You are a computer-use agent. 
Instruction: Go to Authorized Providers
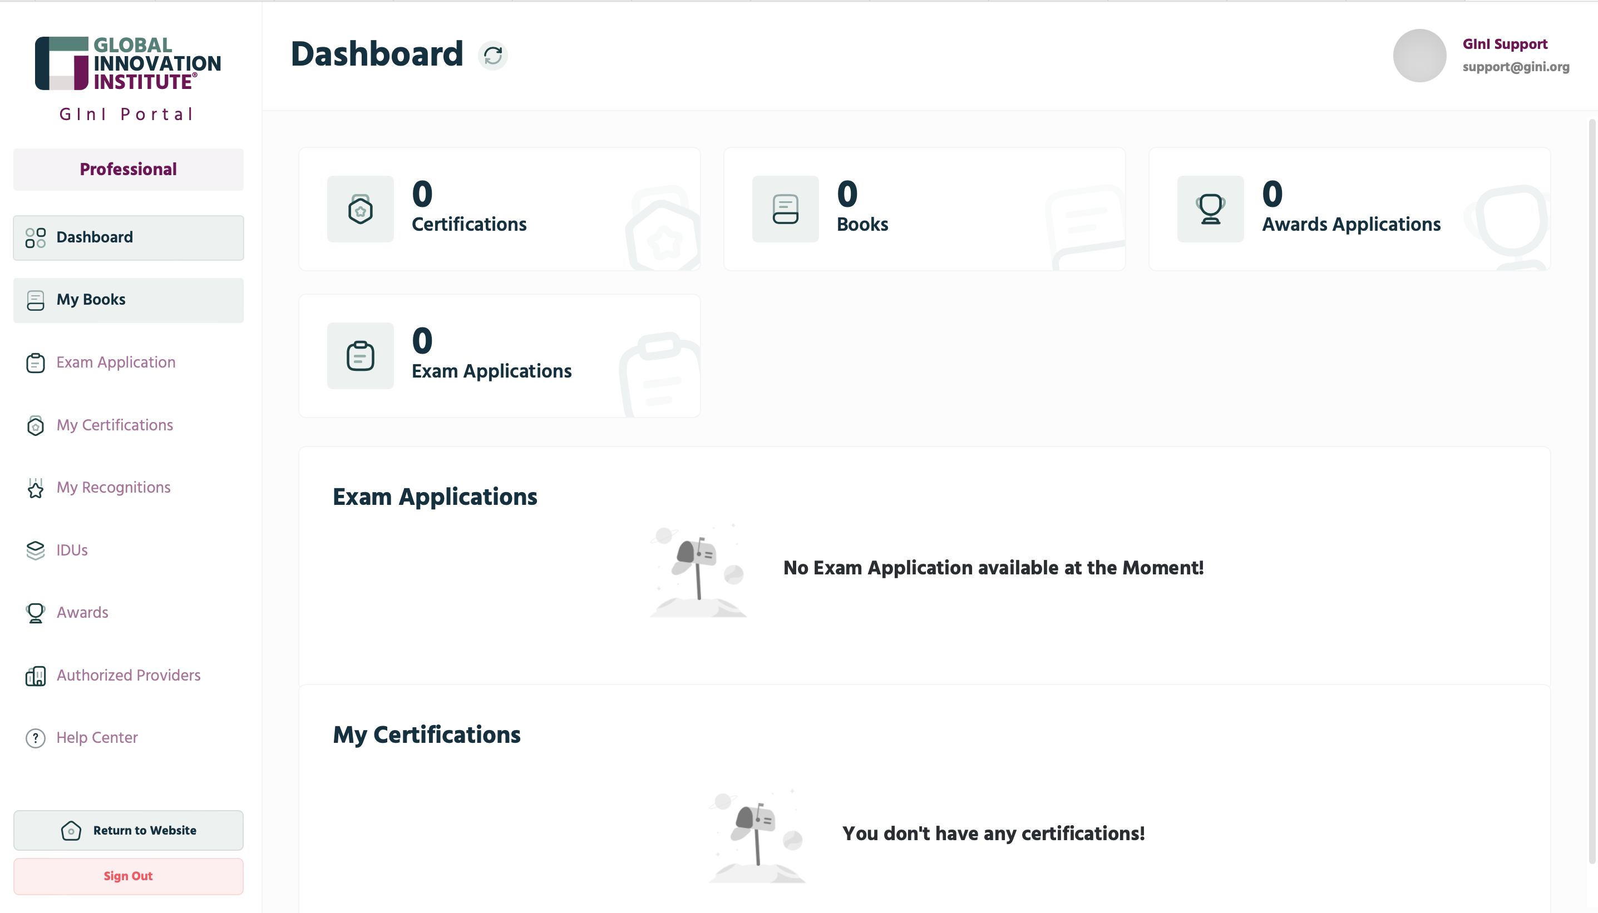pyautogui.click(x=129, y=676)
